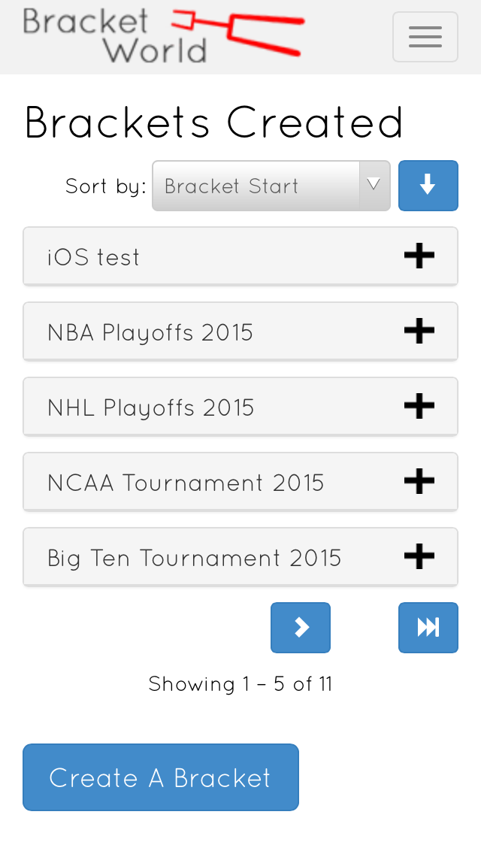Toggle sort direction with the arrow button
This screenshot has width=481, height=854.
[428, 186]
